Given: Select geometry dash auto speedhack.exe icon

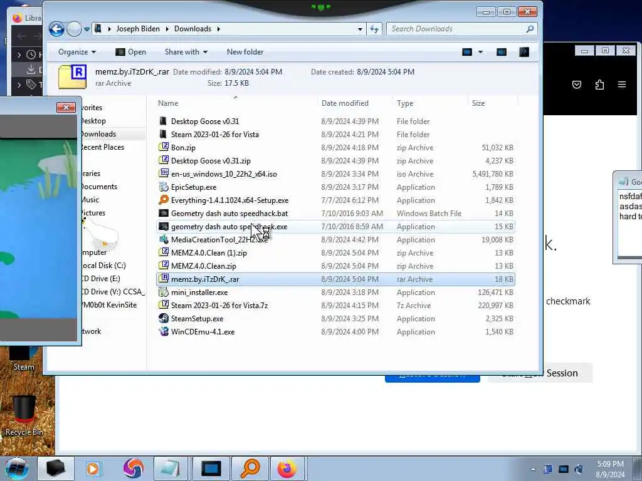Looking at the screenshot, I should pyautogui.click(x=164, y=226).
